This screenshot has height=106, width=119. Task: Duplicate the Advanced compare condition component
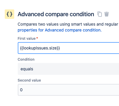click(99, 14)
